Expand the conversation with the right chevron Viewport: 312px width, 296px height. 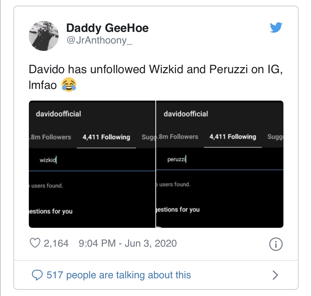pos(275,275)
